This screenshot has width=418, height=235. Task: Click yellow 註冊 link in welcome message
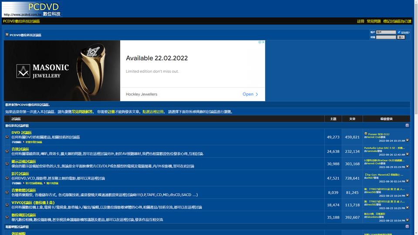pos(111,112)
